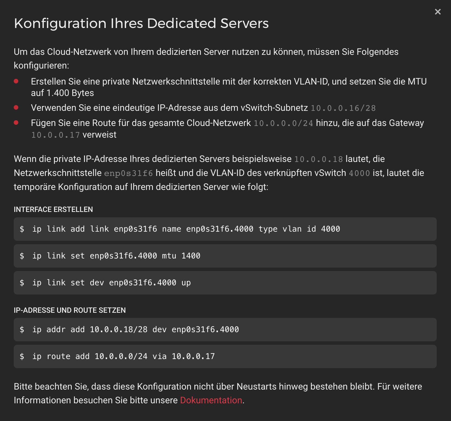The image size is (451, 421).
Task: Click the 'ip link add link enp0s31f6' command
Action: [x=225, y=229]
